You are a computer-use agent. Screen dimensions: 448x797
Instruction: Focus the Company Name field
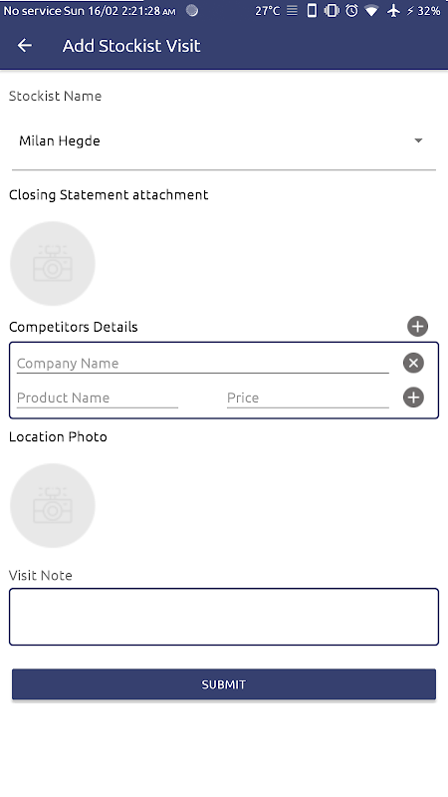click(203, 364)
